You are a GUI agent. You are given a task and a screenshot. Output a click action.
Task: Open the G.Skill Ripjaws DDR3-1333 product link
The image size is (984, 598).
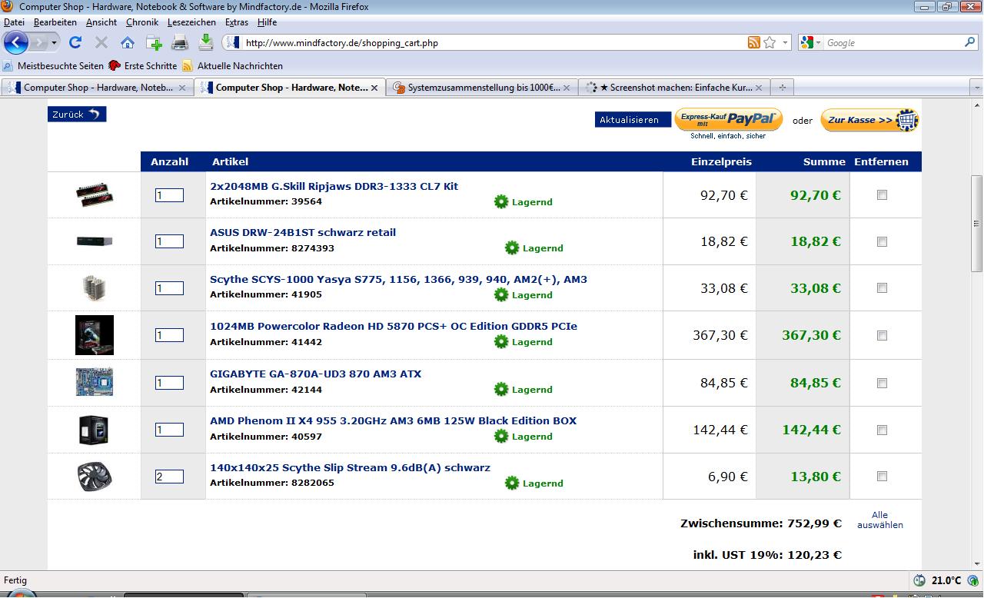click(334, 186)
